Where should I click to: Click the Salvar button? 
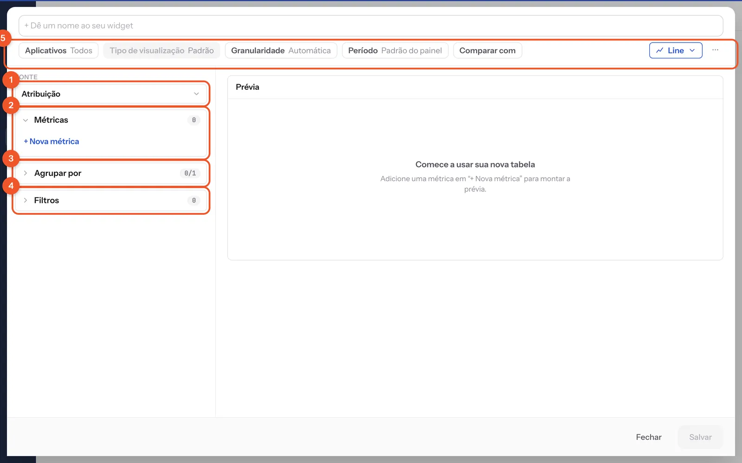pyautogui.click(x=700, y=437)
